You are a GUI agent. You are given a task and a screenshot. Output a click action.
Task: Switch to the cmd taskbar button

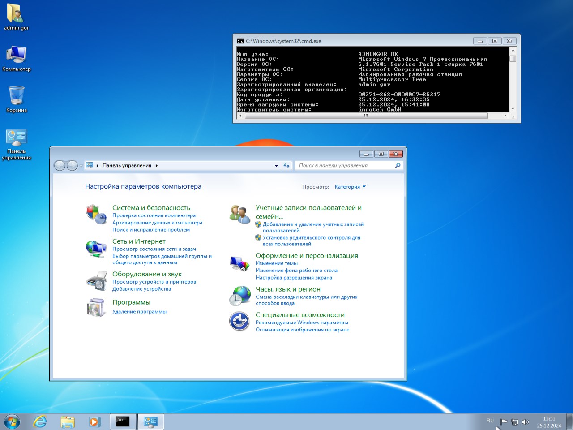(123, 421)
